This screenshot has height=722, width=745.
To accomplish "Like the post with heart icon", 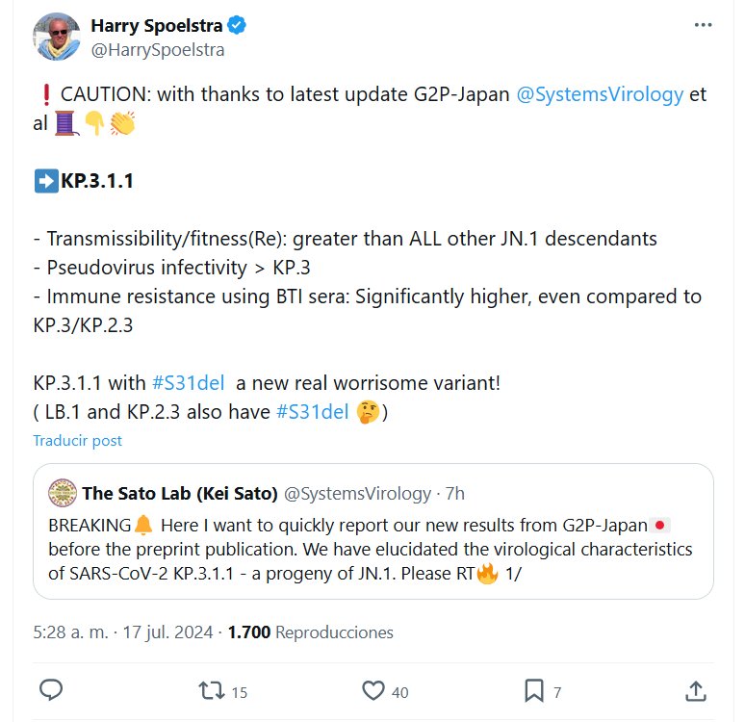I will (372, 690).
